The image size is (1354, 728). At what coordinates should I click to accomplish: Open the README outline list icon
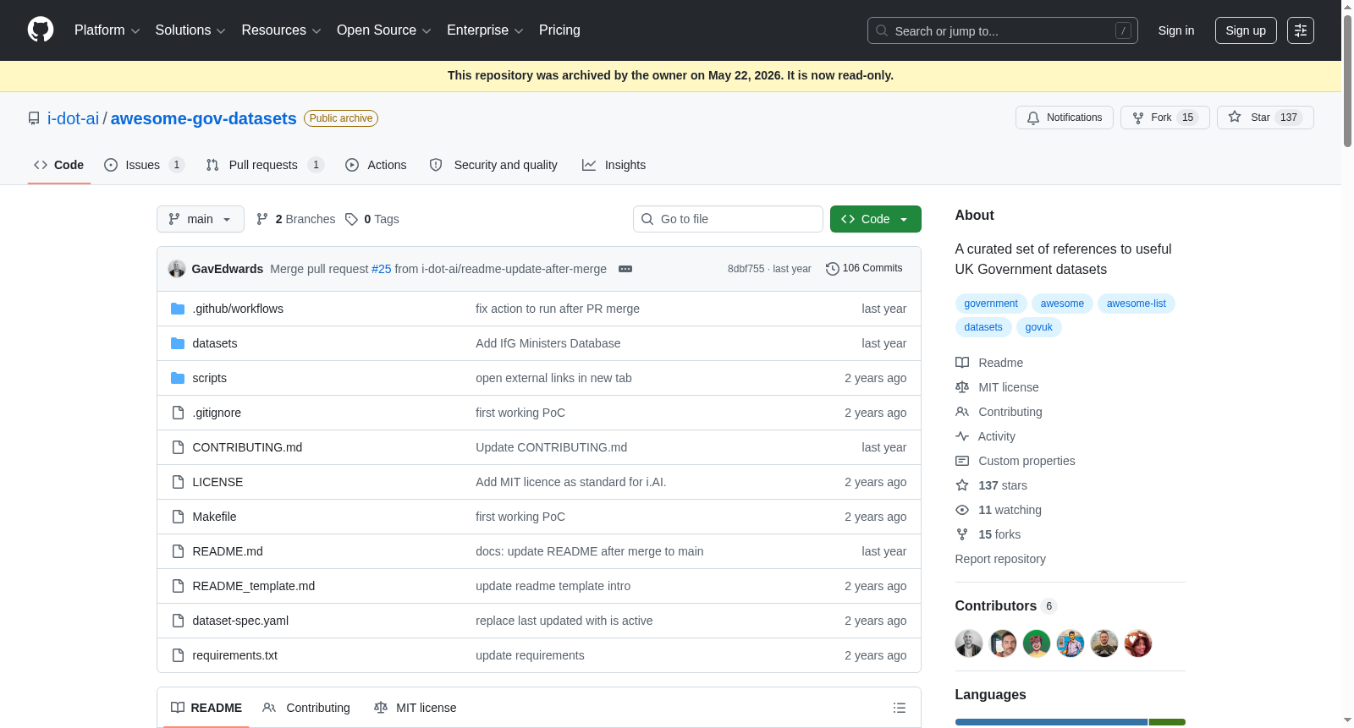[900, 708]
